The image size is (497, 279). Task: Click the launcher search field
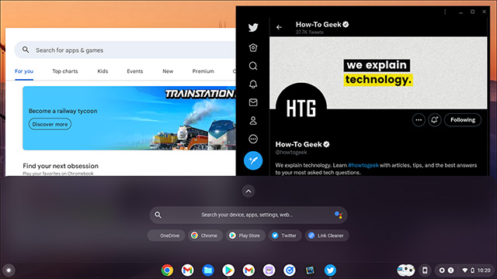248,215
